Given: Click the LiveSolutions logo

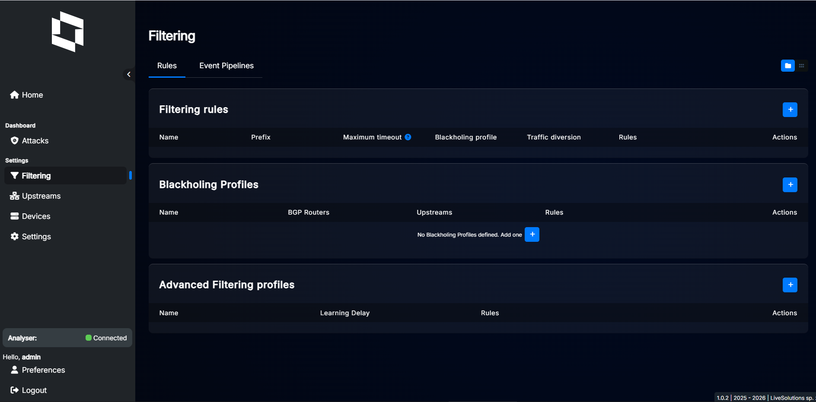Looking at the screenshot, I should pyautogui.click(x=67, y=32).
